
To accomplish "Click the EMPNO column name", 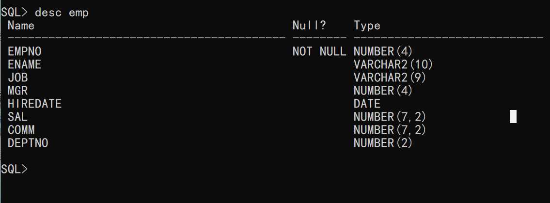I will point(25,51).
